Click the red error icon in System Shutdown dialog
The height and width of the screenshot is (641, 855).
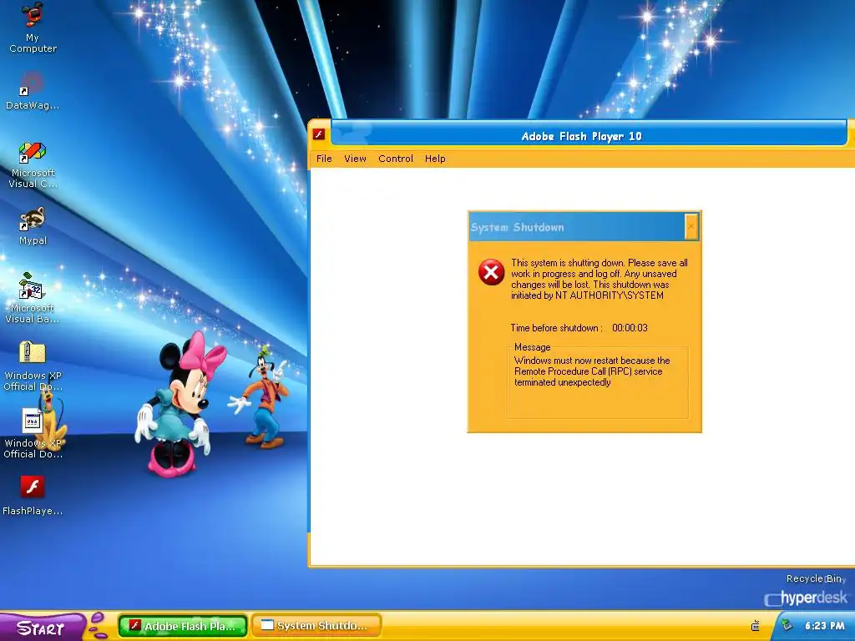(491, 272)
